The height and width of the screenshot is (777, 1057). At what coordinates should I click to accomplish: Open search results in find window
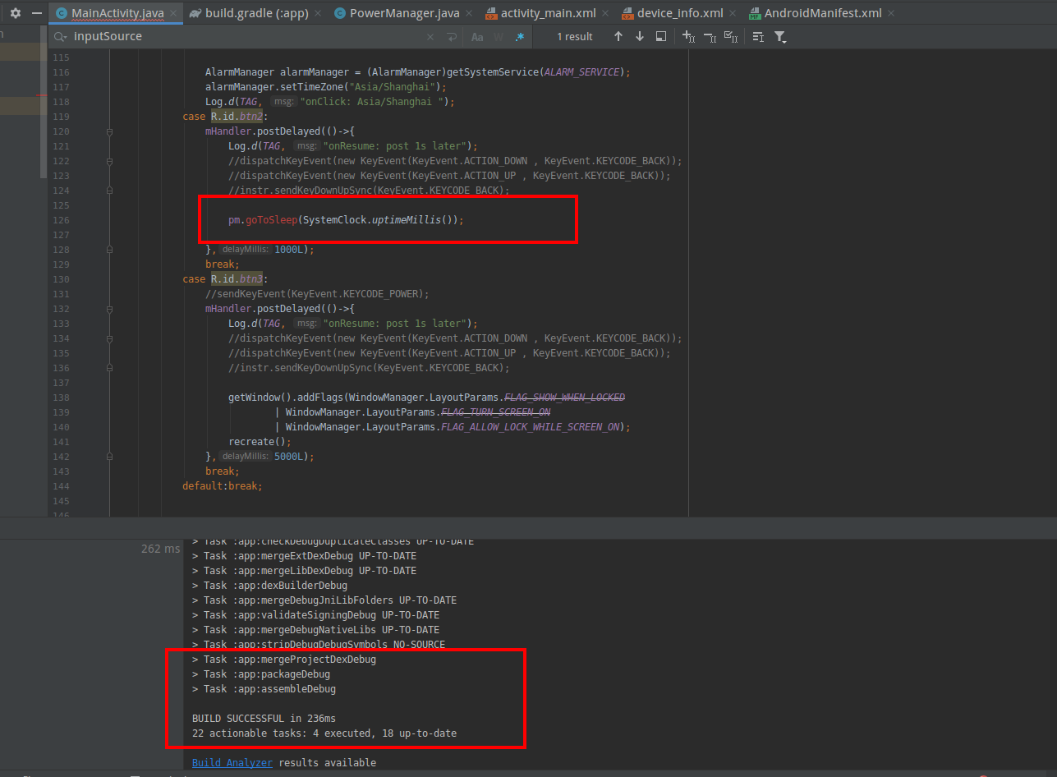click(661, 36)
